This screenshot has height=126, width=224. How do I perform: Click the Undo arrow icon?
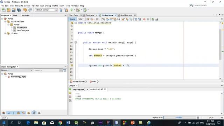point(25,10)
